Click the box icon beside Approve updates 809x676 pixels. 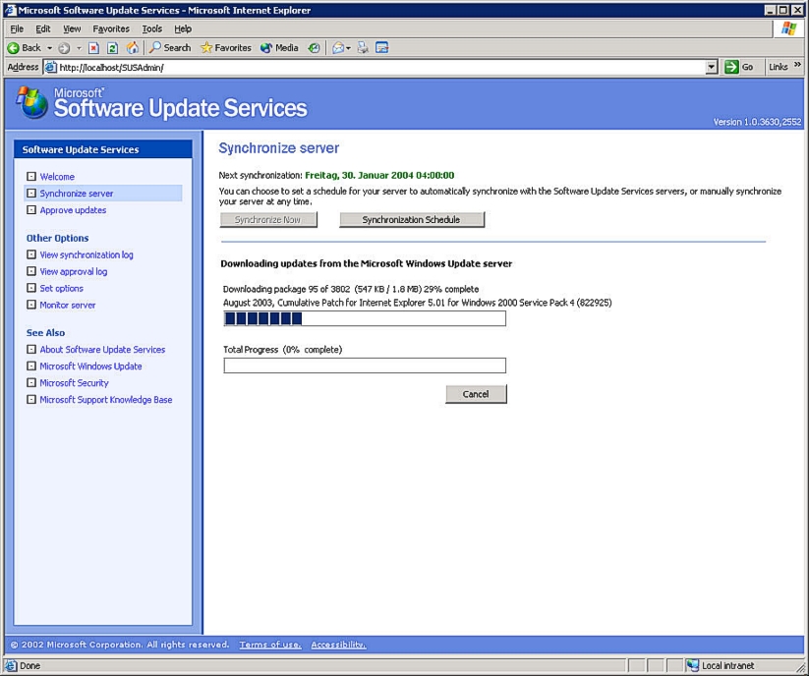(31, 210)
